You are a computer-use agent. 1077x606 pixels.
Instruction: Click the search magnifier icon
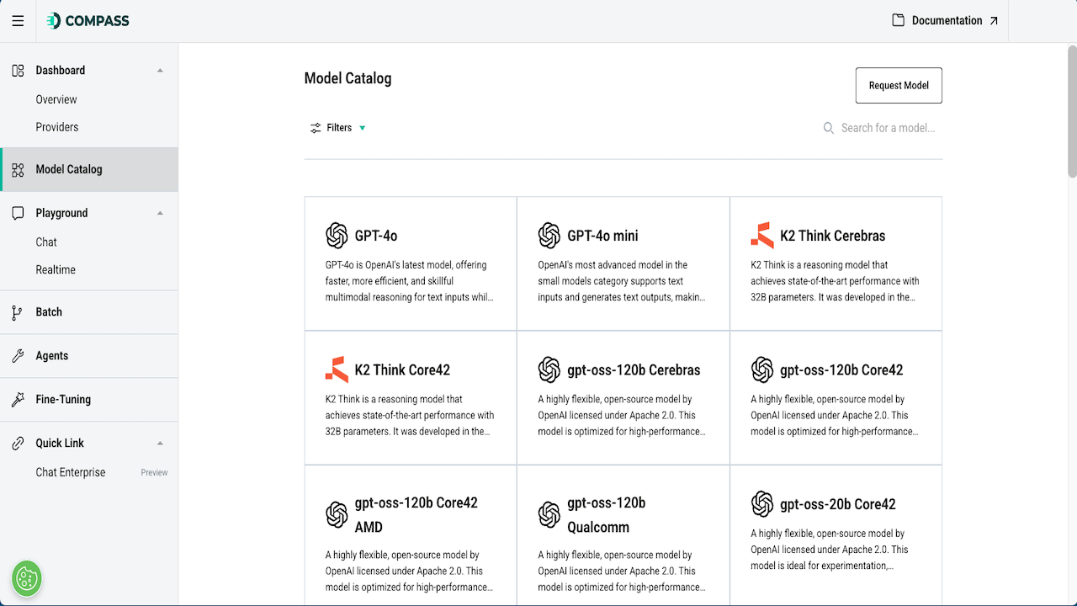(829, 128)
